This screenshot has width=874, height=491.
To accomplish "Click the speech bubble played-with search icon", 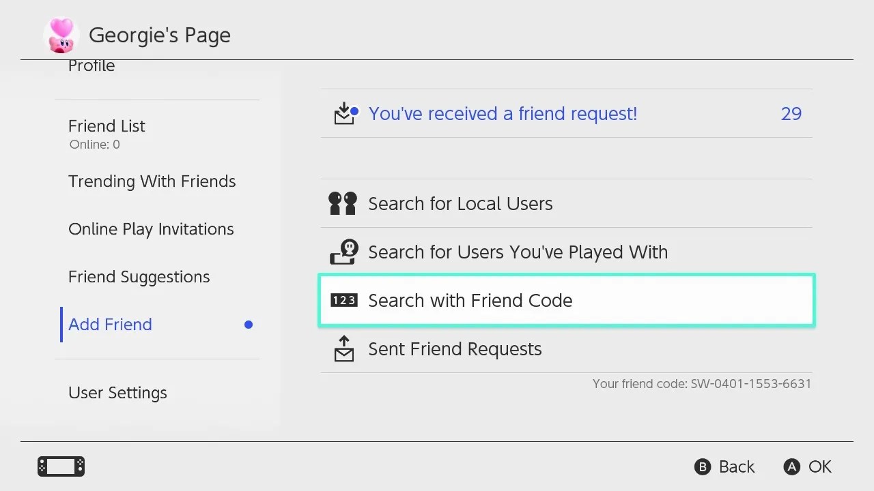I will [343, 252].
